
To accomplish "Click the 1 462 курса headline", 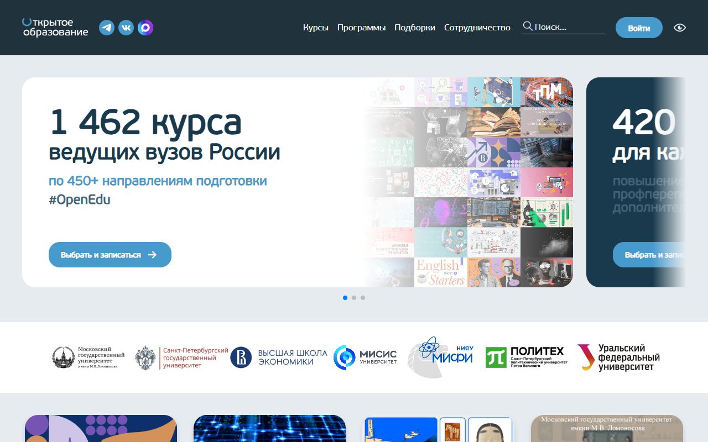I will click(x=145, y=122).
